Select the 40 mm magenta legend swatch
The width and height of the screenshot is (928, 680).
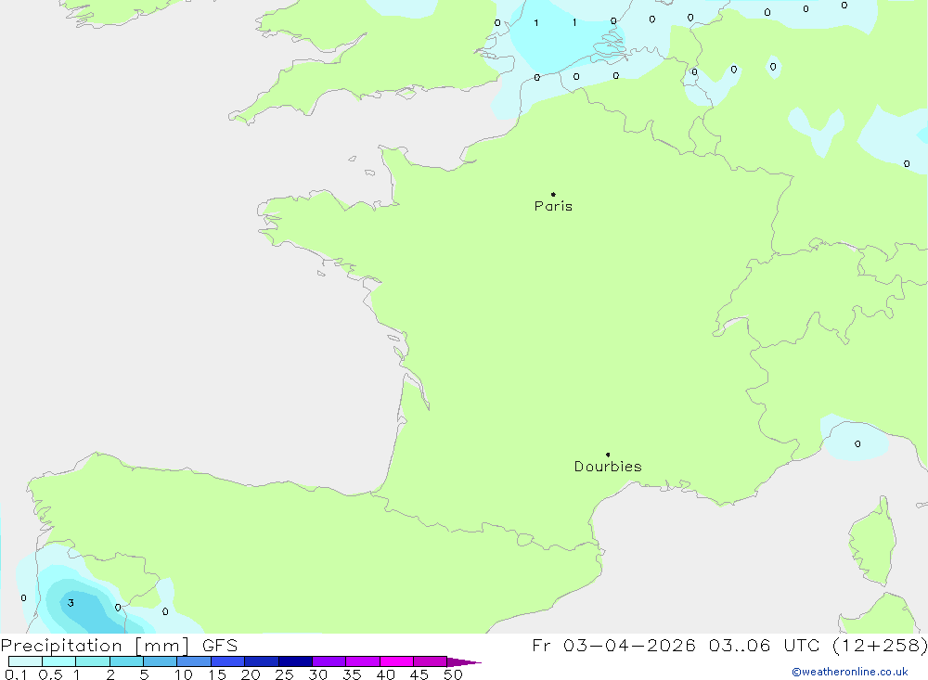tap(396, 661)
